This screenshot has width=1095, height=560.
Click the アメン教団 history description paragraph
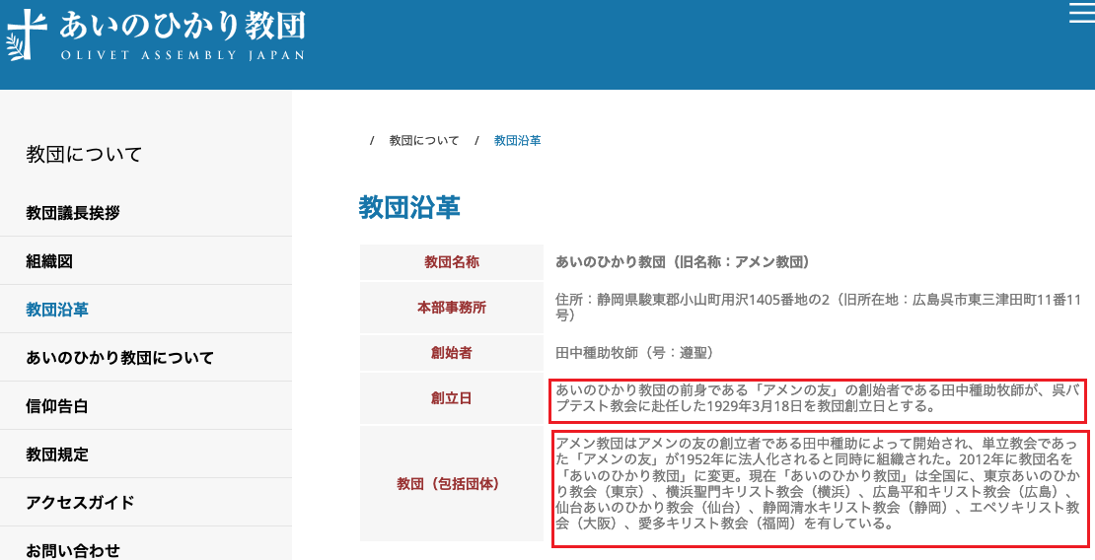[818, 482]
